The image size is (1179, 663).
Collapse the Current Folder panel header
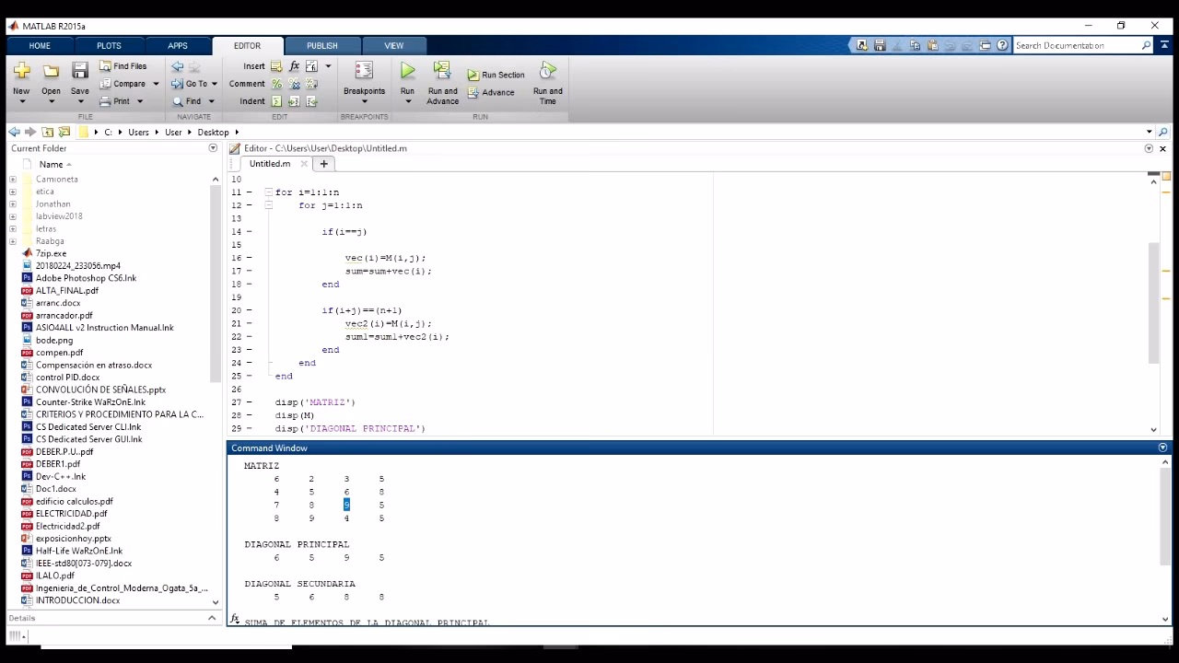pos(213,148)
